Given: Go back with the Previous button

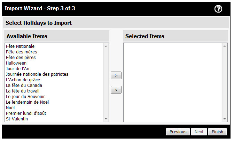Looking at the screenshot, I should [178, 132].
